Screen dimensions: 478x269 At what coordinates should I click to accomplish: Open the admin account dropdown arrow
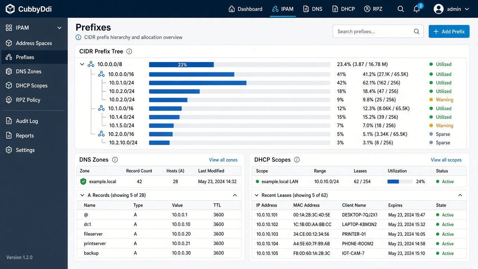click(467, 9)
